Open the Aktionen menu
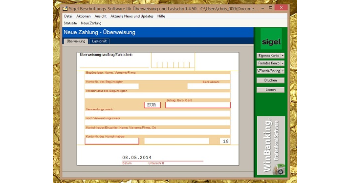This screenshot has width=350, height=183. pyautogui.click(x=83, y=16)
